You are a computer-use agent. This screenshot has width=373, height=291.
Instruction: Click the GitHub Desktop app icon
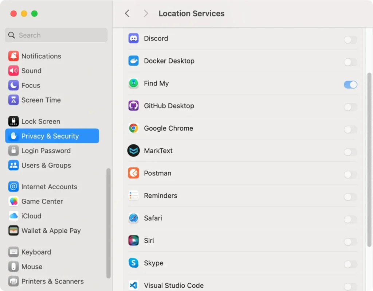click(133, 106)
